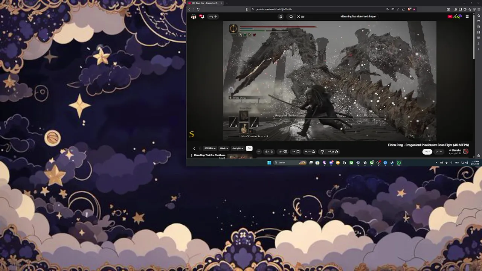
Task: Open sidebar settings gear
Action: (479, 155)
